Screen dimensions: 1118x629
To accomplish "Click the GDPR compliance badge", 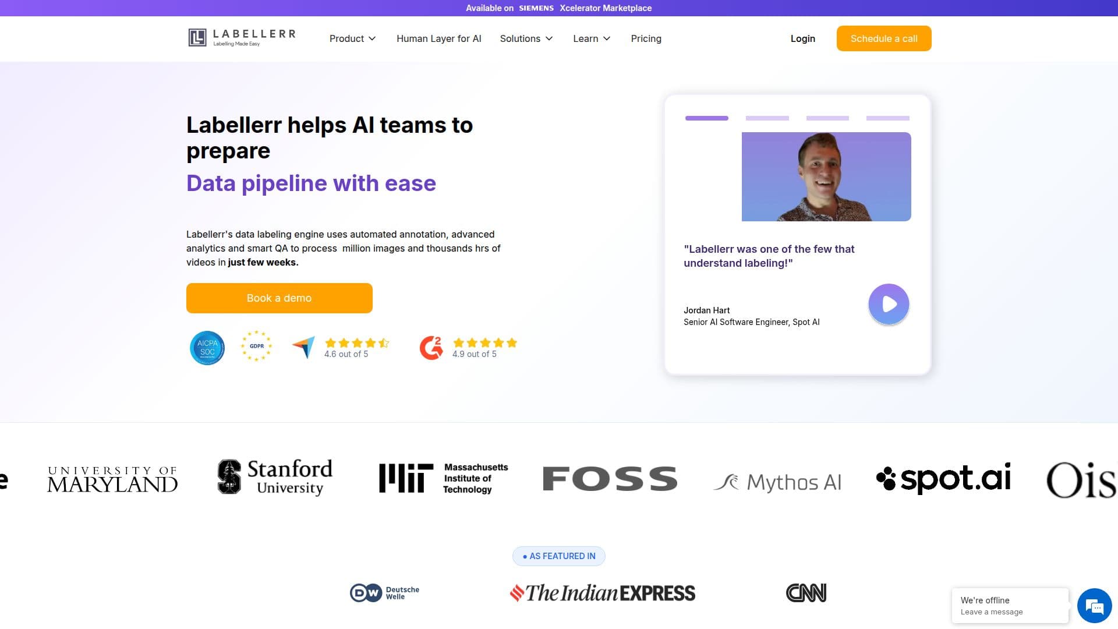I will click(256, 346).
